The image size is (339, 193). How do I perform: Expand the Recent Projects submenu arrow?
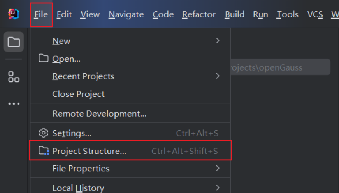point(218,76)
